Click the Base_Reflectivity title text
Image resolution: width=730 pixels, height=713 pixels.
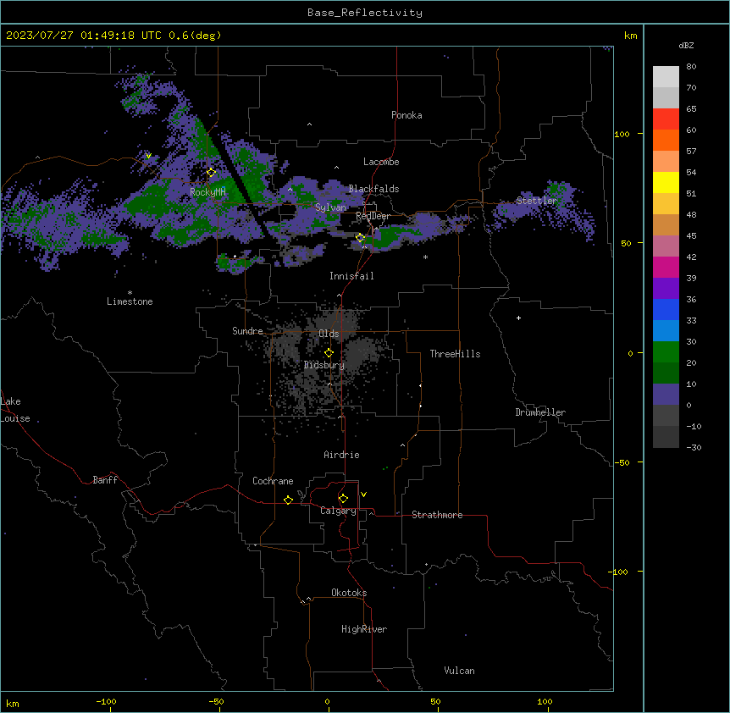tap(365, 13)
